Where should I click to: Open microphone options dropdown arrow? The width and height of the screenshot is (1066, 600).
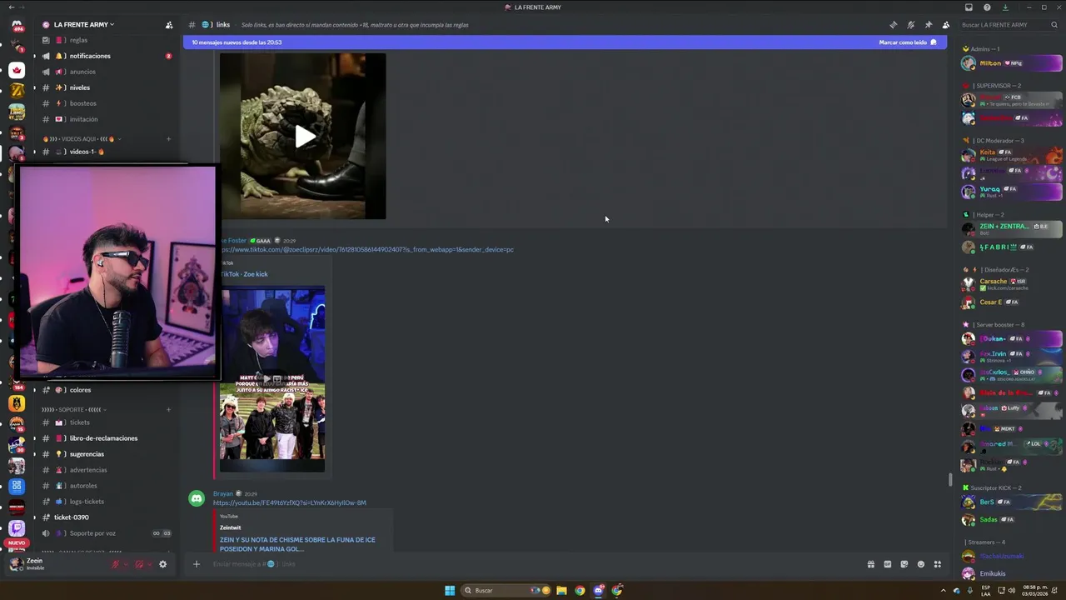(126, 564)
